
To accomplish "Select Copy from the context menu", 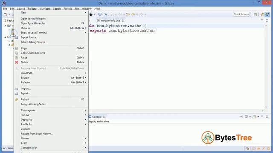I will point(51,48).
